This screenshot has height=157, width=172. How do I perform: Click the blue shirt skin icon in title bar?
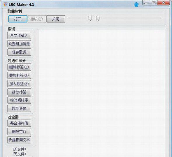click(x=136, y=4)
